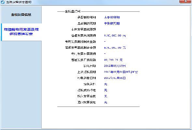The width and height of the screenshot is (192, 130).
Task: Click the 无 value beside 报税成功标志
Action: click(x=105, y=90)
